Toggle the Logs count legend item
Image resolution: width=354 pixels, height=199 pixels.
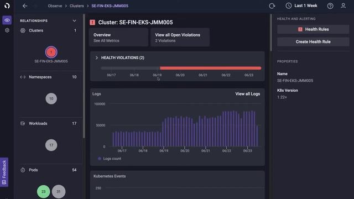(x=110, y=159)
